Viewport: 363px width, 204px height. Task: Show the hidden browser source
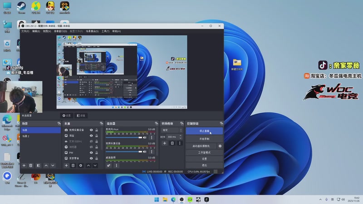coord(91,147)
